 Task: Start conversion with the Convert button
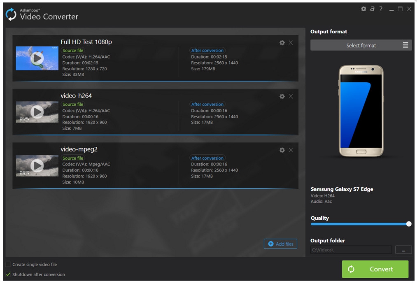tap(375, 269)
